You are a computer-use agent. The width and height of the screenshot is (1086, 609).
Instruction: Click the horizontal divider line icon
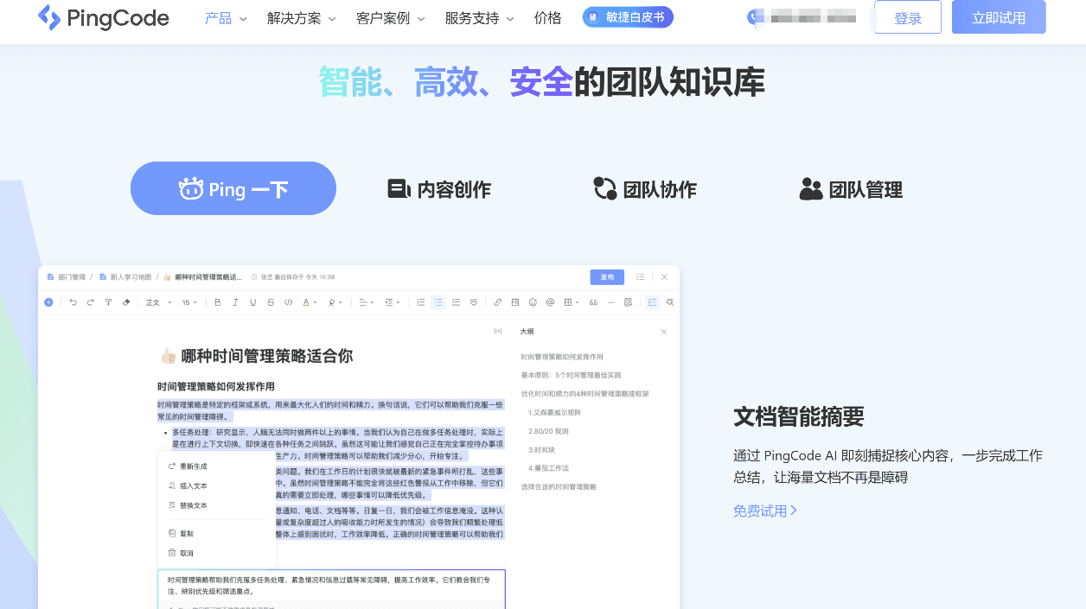click(x=611, y=302)
